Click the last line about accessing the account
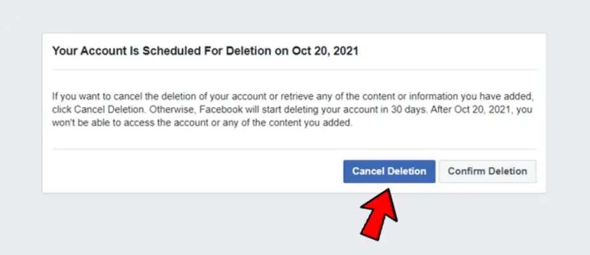 pos(202,123)
